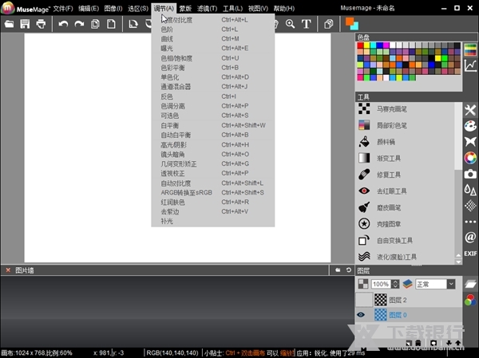Choose 去紫边 menu entry

point(213,211)
